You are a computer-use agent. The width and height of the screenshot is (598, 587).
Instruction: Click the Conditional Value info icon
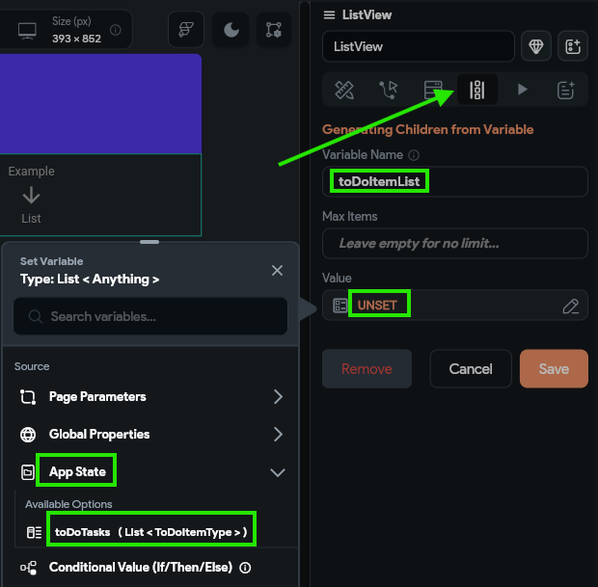pyautogui.click(x=245, y=568)
